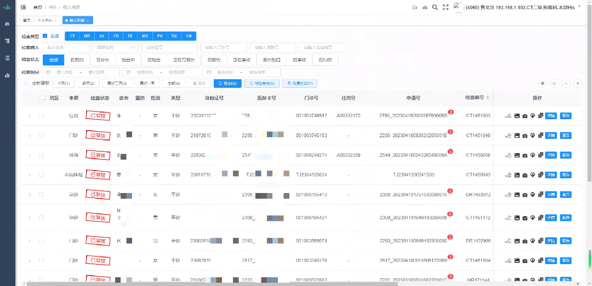Open the dashboard icon in the left sidebar
The height and width of the screenshot is (286, 592).
tap(7, 24)
